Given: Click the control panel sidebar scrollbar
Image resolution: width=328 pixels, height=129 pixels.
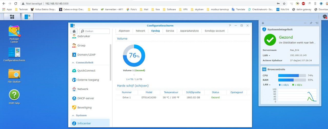Looking at the screenshot, I should [111, 62].
